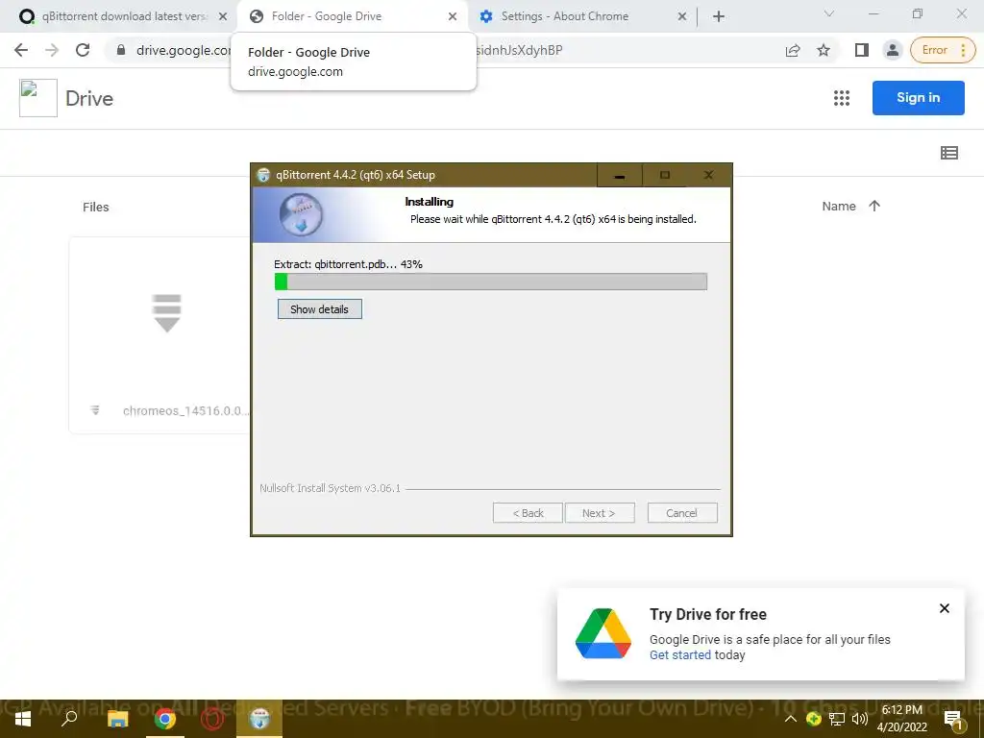Select qBittorrent installer taskbar icon
984x738 pixels.
click(259, 719)
